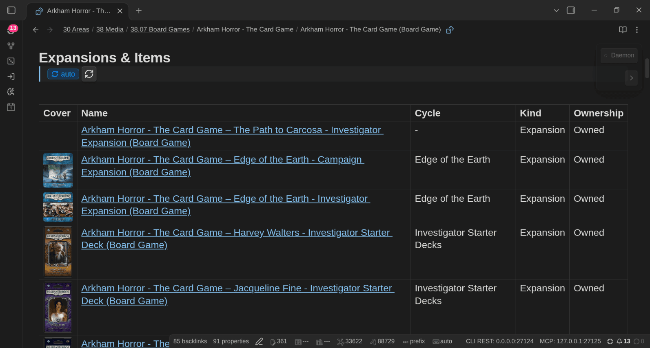The image size is (650, 348).
Task: Toggle the right sidebar panel
Action: 571,11
